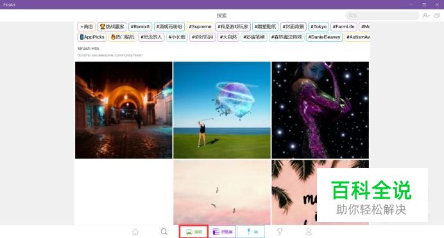The height and width of the screenshot is (238, 444).
Task: Select the Challenge Winners (挑战赢家) tag
Action: (x=112, y=26)
